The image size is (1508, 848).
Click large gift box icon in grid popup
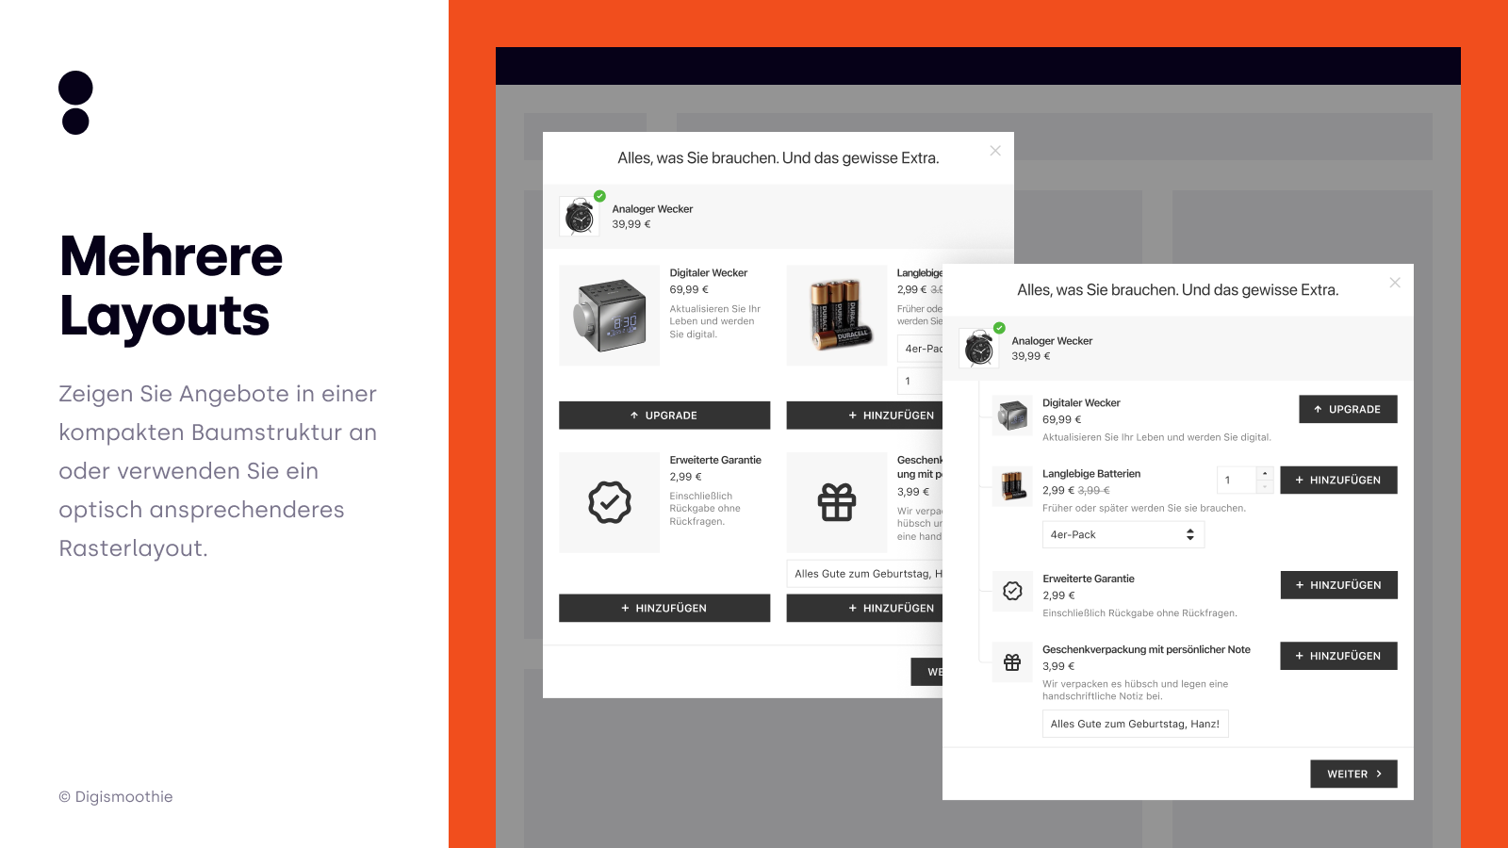click(837, 502)
